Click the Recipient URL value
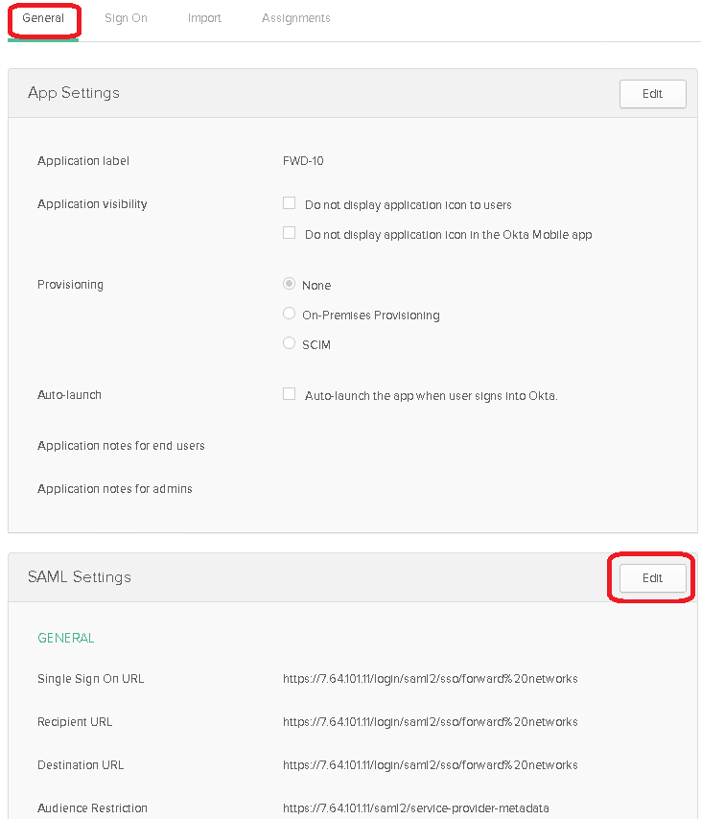 [x=430, y=722]
